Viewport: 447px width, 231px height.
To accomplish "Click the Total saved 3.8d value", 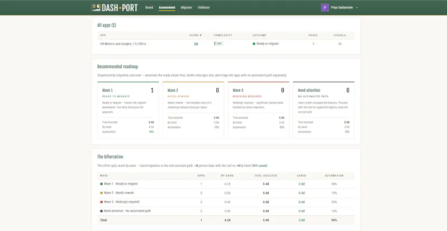I will pos(302,220).
